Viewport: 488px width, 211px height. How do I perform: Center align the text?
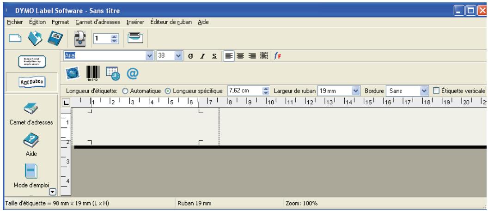(x=240, y=56)
